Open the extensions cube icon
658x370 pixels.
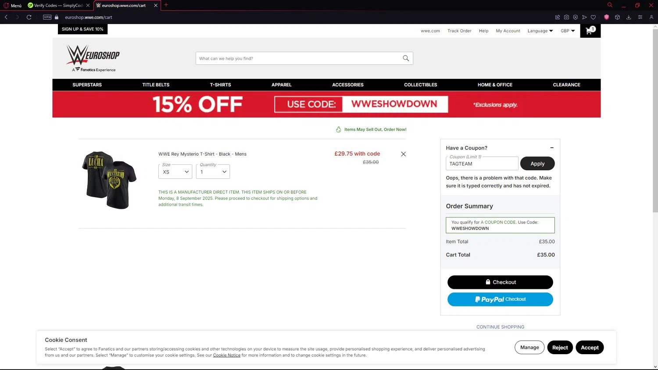pyautogui.click(x=617, y=17)
